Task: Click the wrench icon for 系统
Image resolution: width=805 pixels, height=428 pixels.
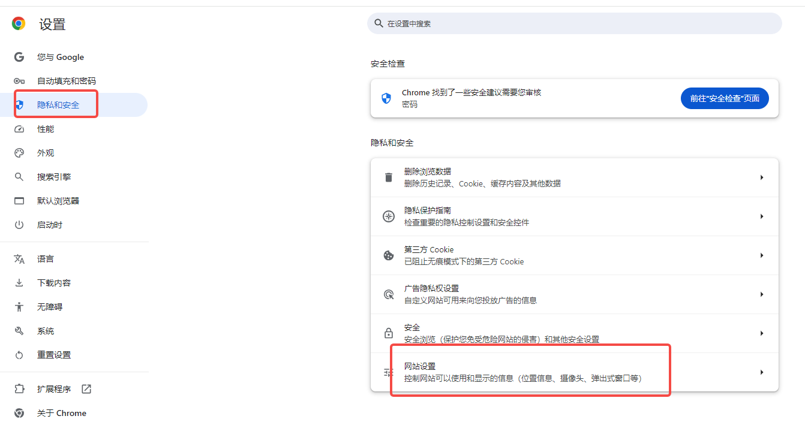Action: [19, 331]
